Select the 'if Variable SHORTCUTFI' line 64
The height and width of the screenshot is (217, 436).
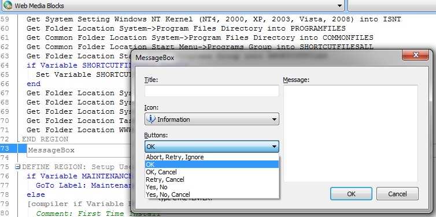tap(79, 65)
